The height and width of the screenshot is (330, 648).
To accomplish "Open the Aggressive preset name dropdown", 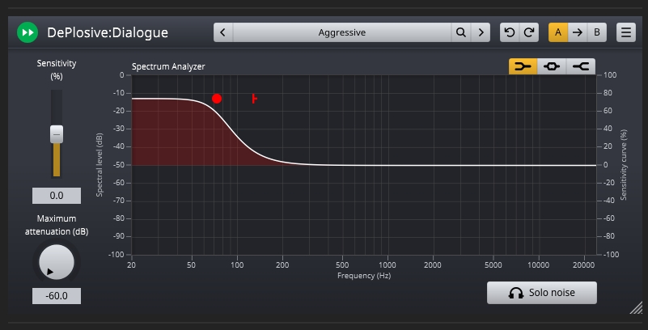I will point(342,32).
